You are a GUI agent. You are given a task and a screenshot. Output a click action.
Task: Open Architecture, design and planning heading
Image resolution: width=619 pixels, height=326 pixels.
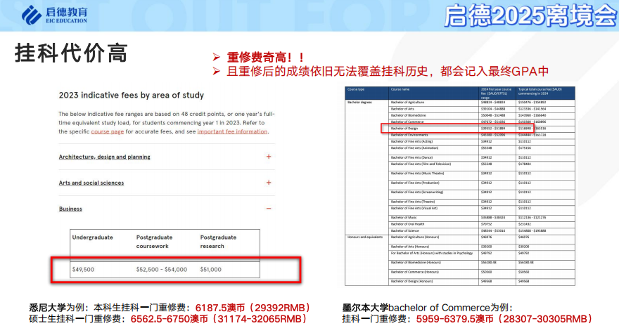(104, 157)
